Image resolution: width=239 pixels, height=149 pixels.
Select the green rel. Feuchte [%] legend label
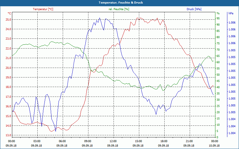click(x=119, y=9)
